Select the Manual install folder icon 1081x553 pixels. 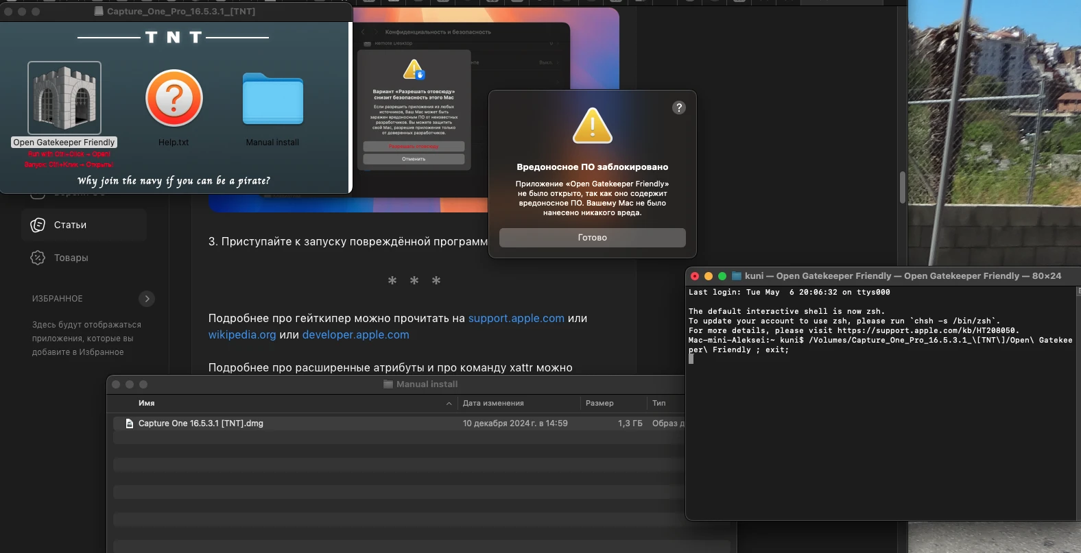273,99
